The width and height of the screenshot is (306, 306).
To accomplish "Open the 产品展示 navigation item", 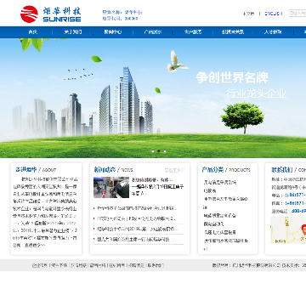I will [153, 32].
